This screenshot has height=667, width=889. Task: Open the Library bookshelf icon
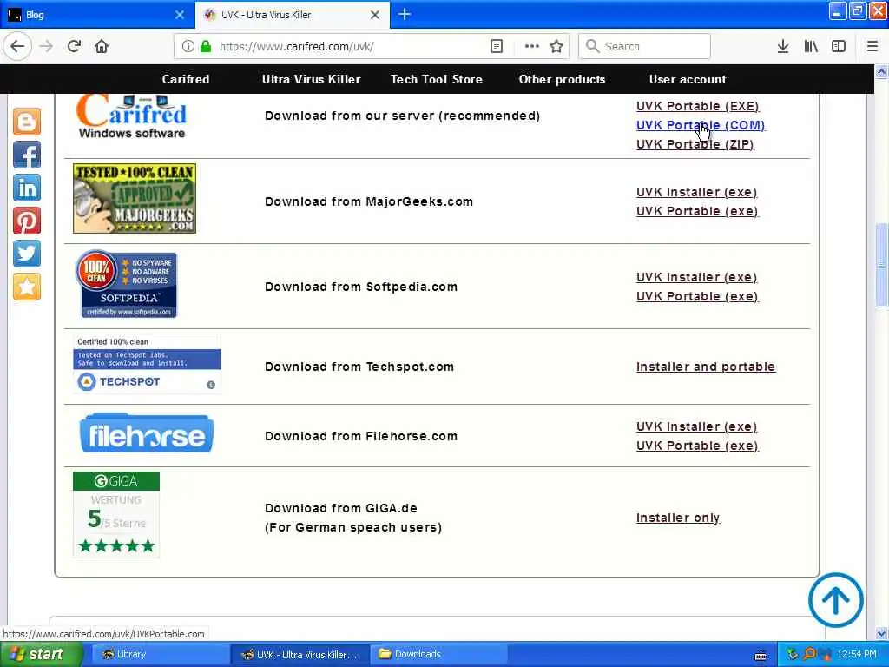tap(811, 47)
